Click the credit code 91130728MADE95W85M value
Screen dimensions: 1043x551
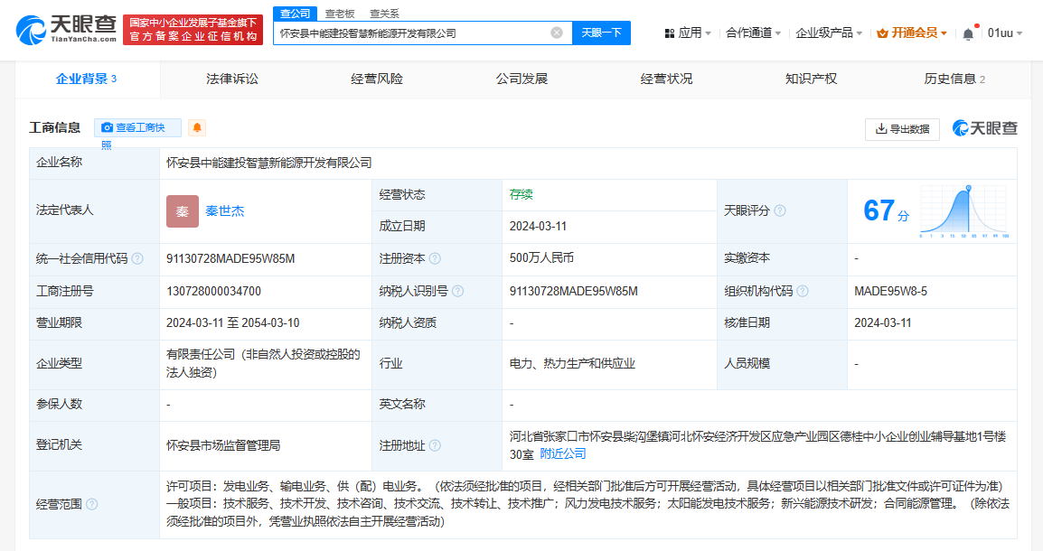(x=230, y=258)
